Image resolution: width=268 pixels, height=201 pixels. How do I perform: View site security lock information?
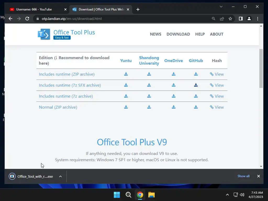[x=38, y=19]
